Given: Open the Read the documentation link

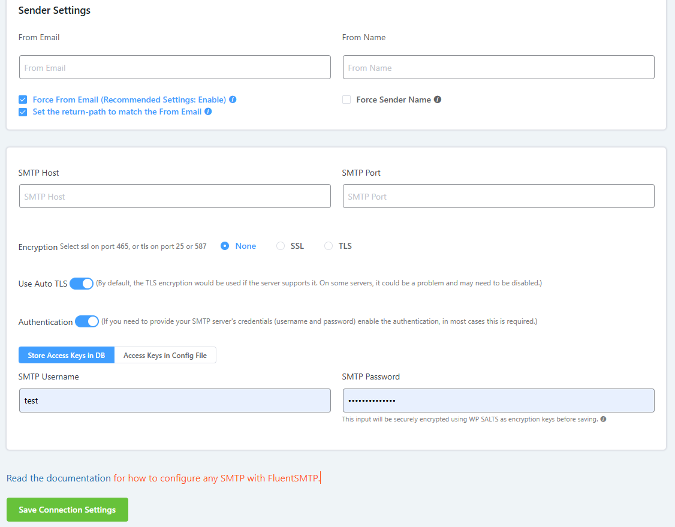Looking at the screenshot, I should [x=59, y=478].
